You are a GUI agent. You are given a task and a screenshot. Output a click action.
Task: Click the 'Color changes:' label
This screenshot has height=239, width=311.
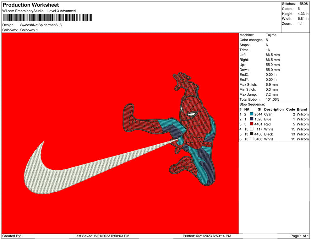pos(251,40)
